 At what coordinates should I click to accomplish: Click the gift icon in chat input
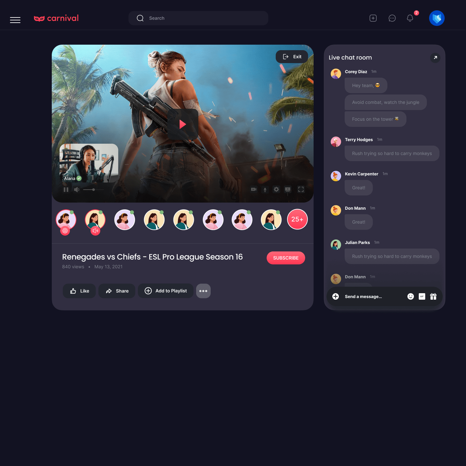433,296
